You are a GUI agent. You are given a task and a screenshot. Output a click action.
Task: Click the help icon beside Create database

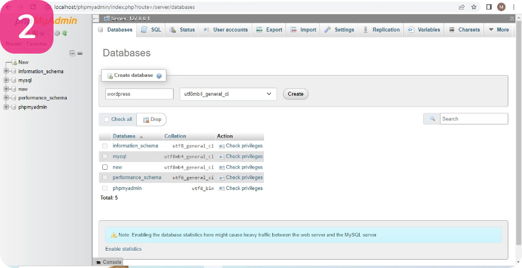[159, 76]
